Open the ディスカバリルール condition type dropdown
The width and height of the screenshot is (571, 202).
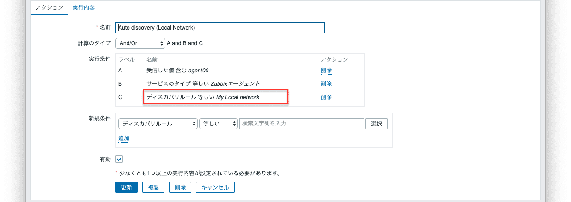coord(158,124)
